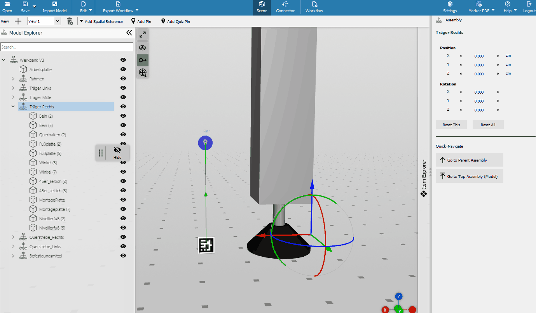536x313 pixels.
Task: Collapse the Model Explorer panel
Action: point(129,33)
